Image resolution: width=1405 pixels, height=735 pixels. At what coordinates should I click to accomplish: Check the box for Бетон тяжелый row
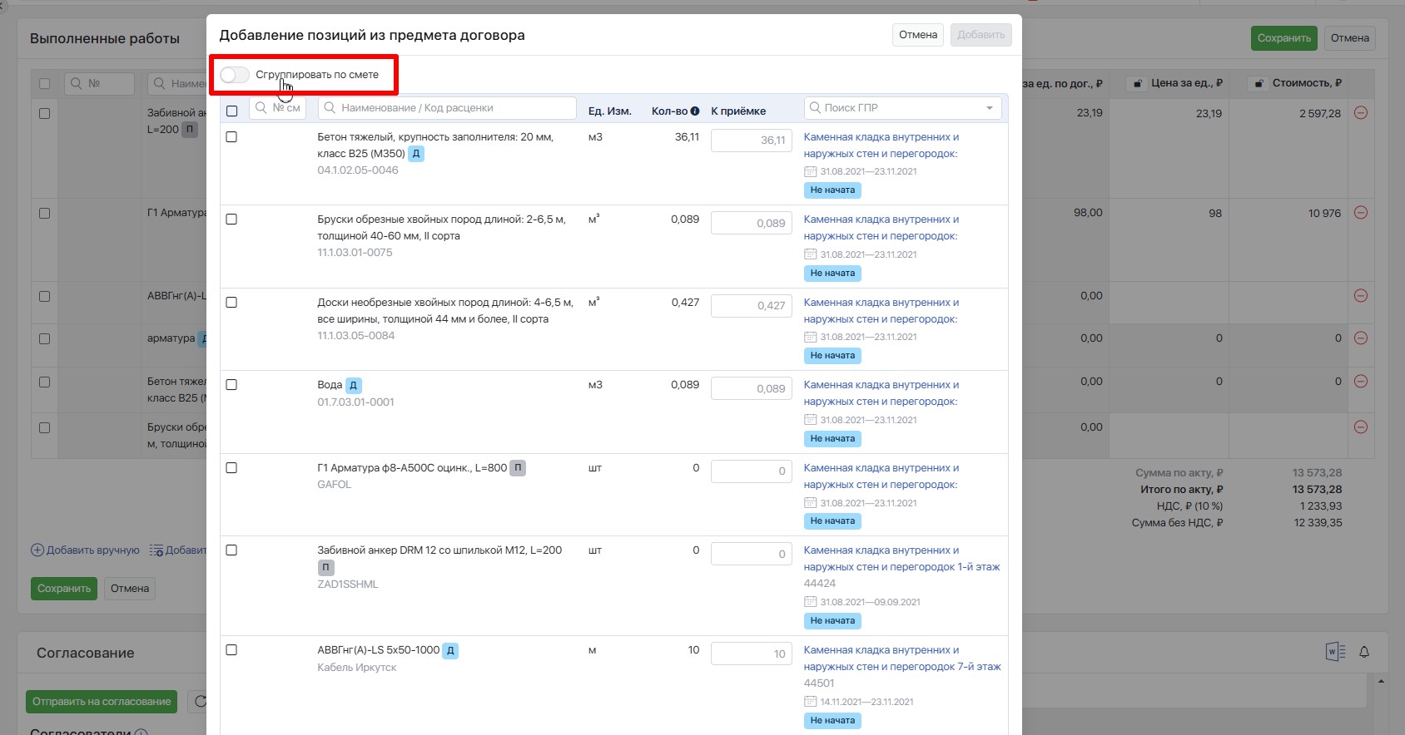point(231,136)
